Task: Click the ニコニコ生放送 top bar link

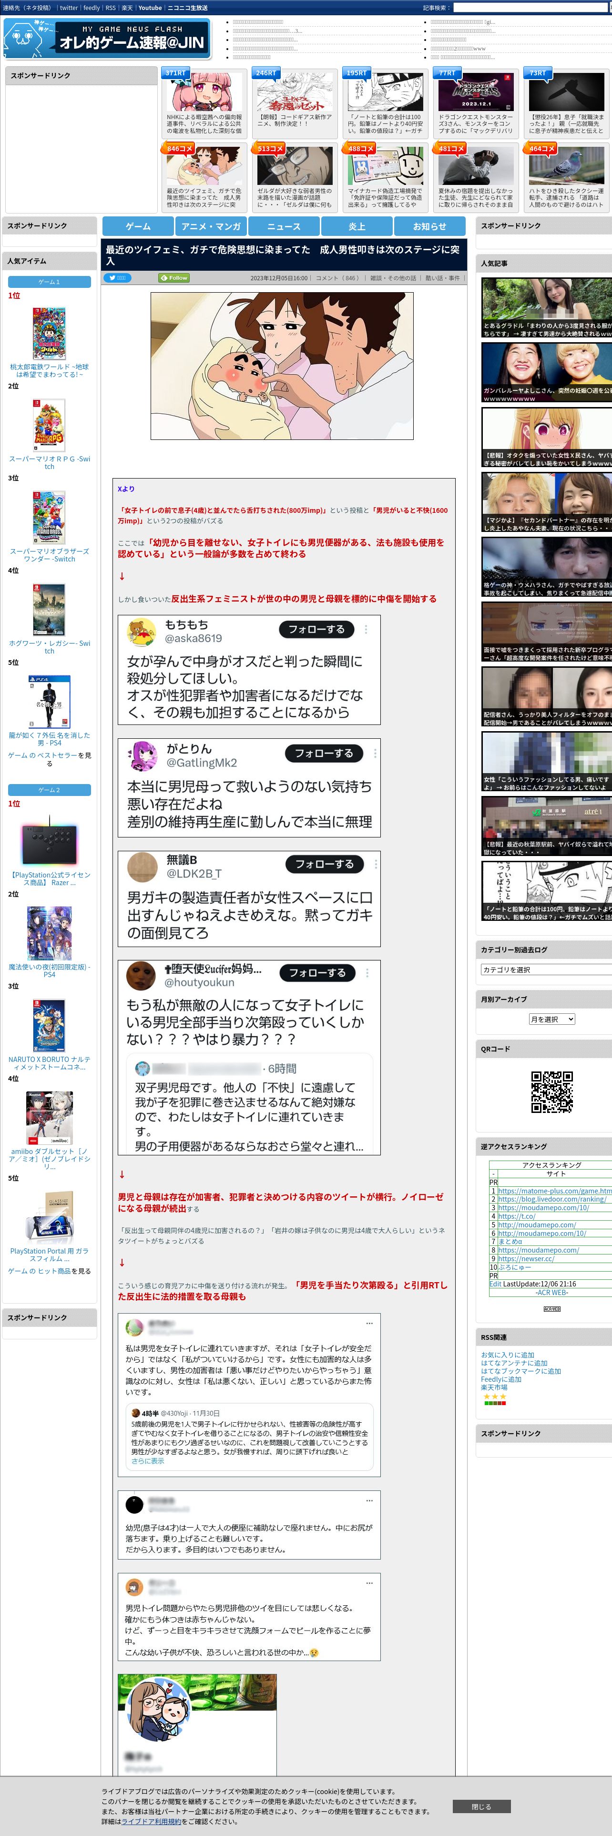Action: 187,8
